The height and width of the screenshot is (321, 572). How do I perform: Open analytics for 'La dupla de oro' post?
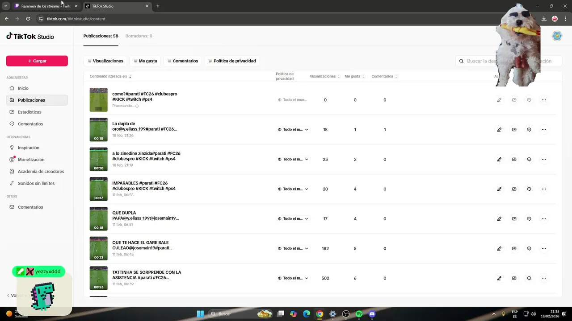514,130
